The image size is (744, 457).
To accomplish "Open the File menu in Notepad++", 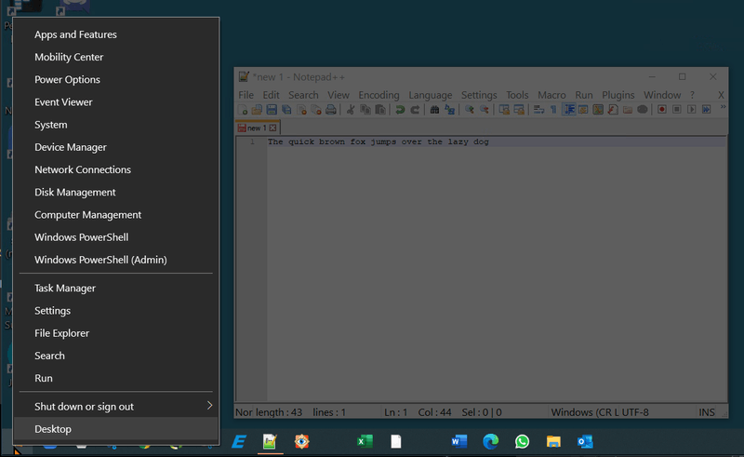I will [x=246, y=95].
